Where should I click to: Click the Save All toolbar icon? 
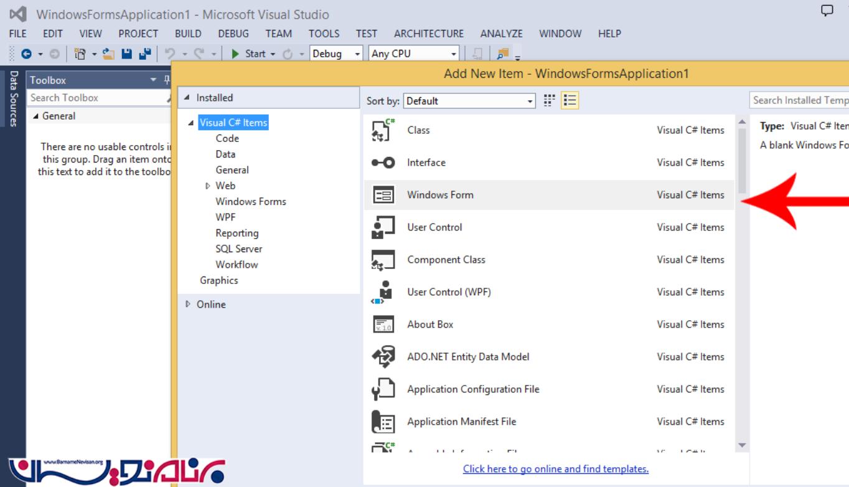[144, 54]
